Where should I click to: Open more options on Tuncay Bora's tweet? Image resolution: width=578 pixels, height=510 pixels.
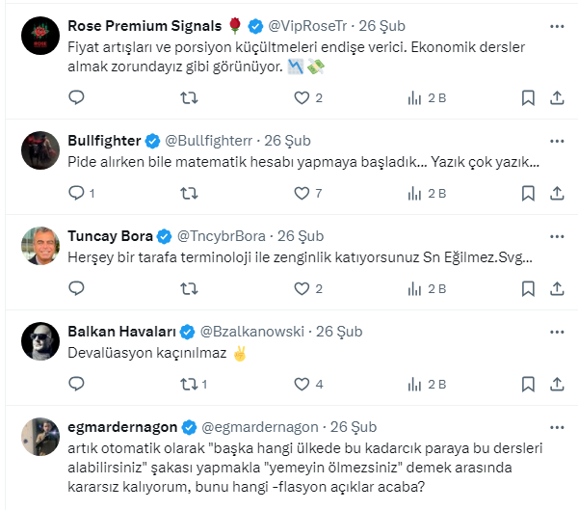click(x=557, y=235)
